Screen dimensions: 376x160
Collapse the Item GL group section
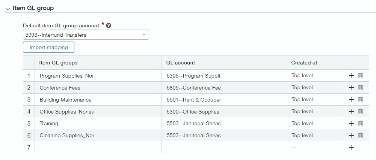(8, 9)
